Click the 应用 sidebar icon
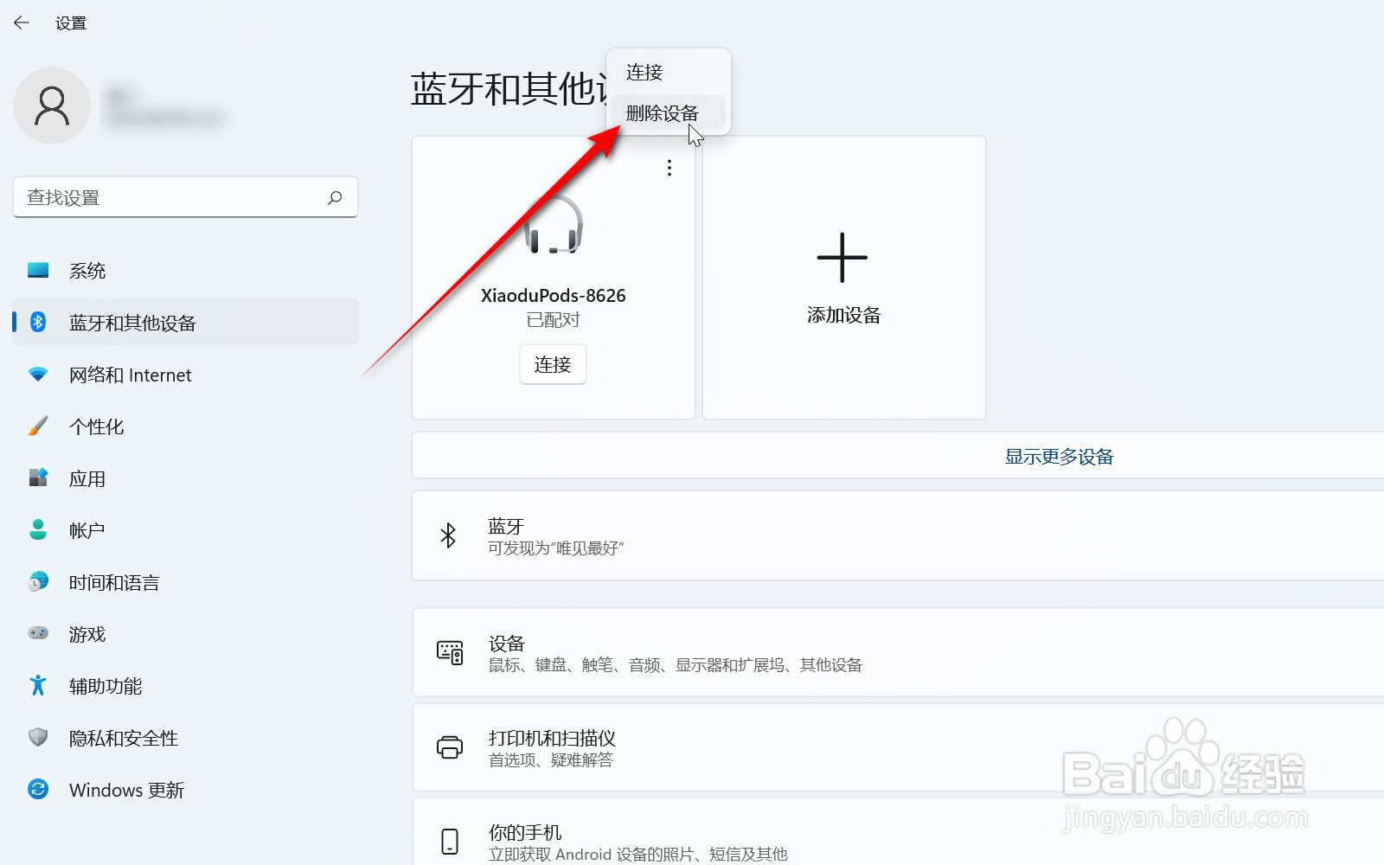This screenshot has height=865, width=1384. click(37, 477)
